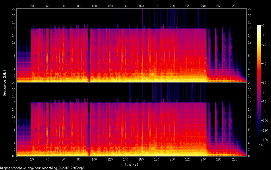271x170 pixels.
Task: Click the "-10" colorbar scale label
Action: coord(264,35)
